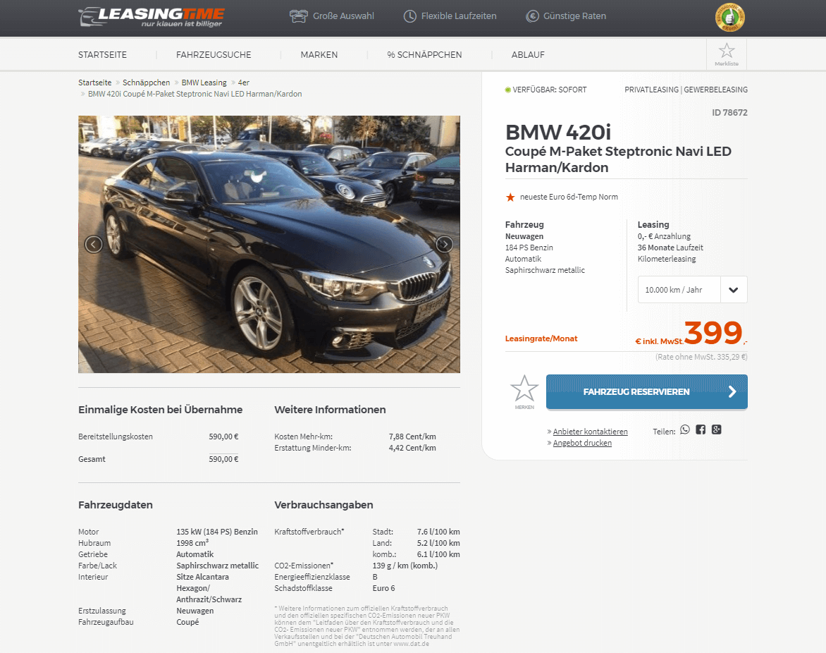Open the Merkliste star icon in header
The height and width of the screenshot is (653, 826).
point(727,54)
